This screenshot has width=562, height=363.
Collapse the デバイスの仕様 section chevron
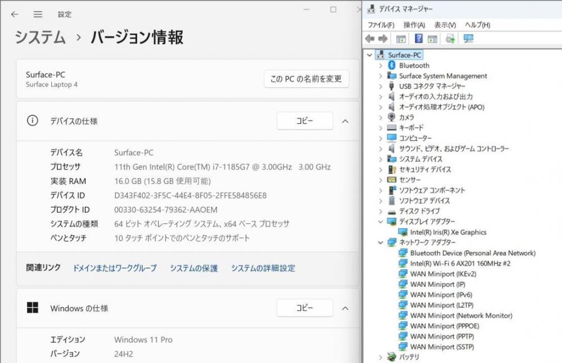[345, 121]
